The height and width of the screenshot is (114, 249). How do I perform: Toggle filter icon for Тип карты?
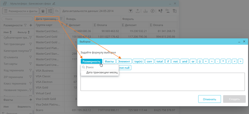coord(31,64)
